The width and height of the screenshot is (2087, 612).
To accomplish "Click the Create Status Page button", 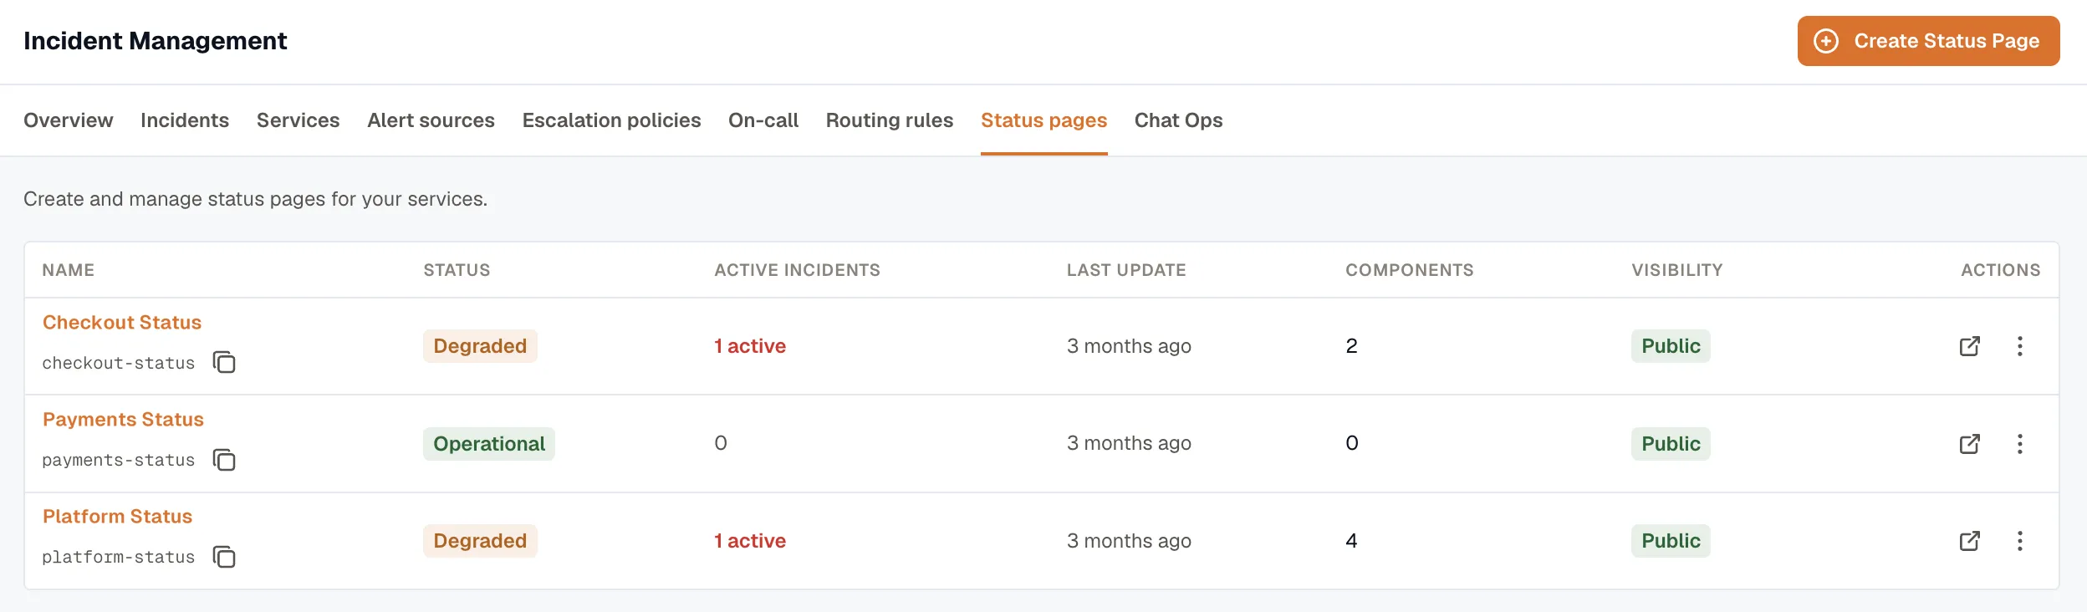I will pyautogui.click(x=1928, y=41).
